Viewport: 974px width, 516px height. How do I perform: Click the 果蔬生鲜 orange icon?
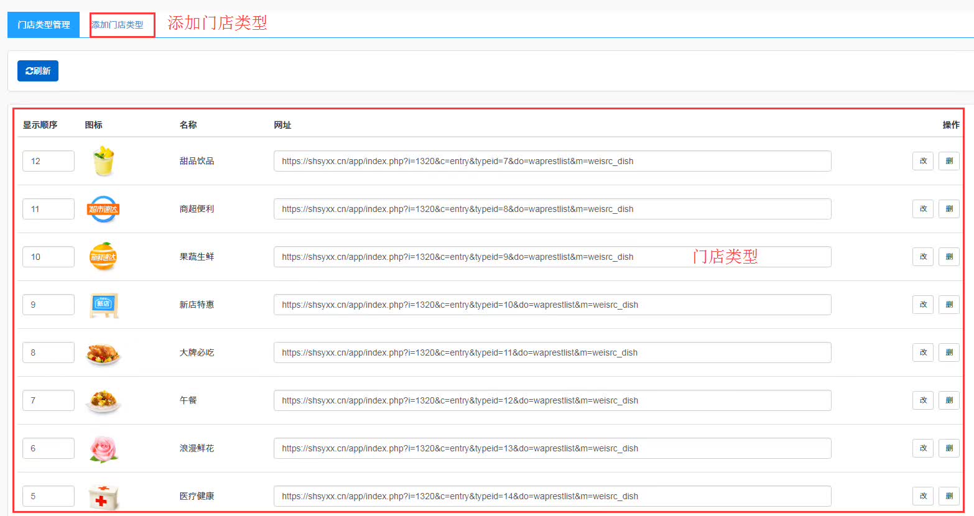(x=103, y=257)
